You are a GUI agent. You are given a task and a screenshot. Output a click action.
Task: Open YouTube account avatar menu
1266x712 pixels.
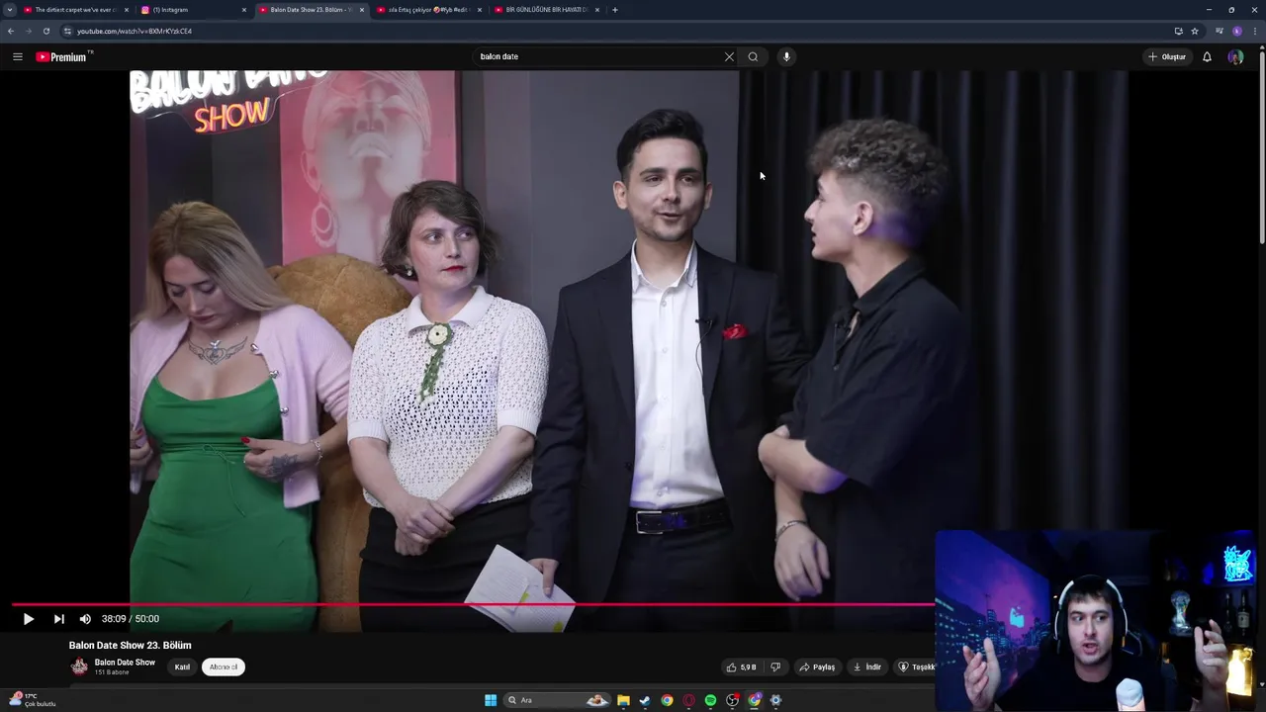coord(1235,56)
